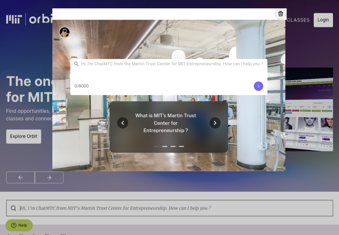Submit a question with the purple send arrow
The image size is (339, 235).
(x=258, y=86)
